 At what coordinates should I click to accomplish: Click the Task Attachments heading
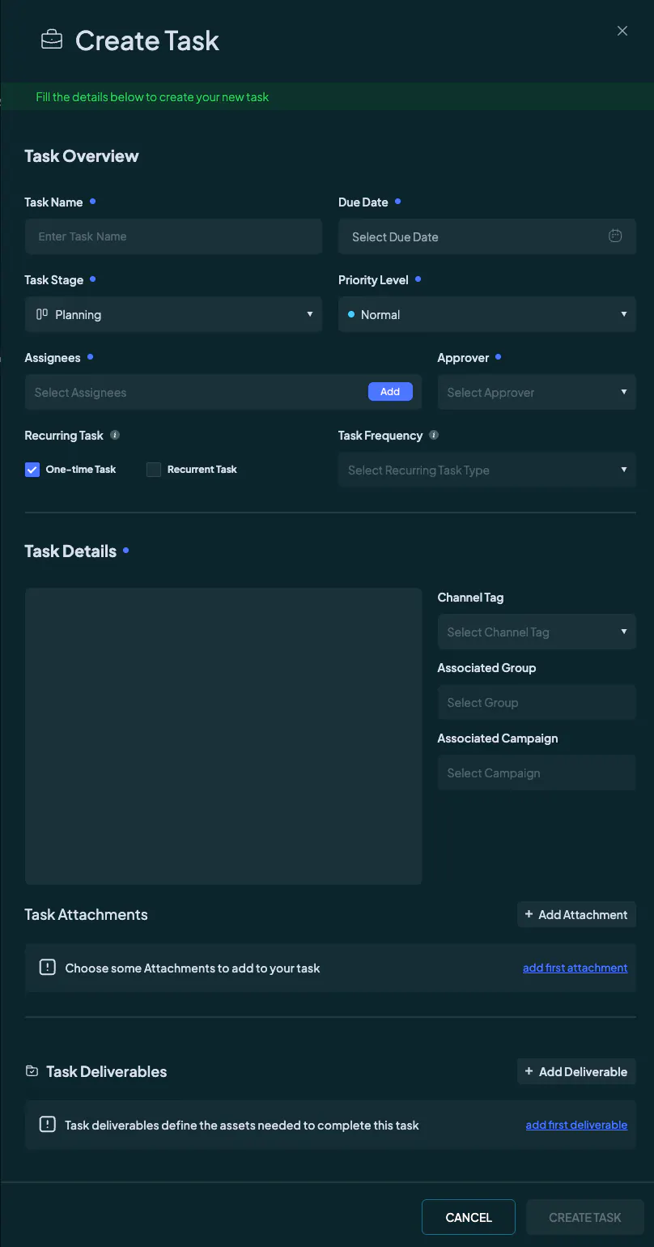[87, 914]
